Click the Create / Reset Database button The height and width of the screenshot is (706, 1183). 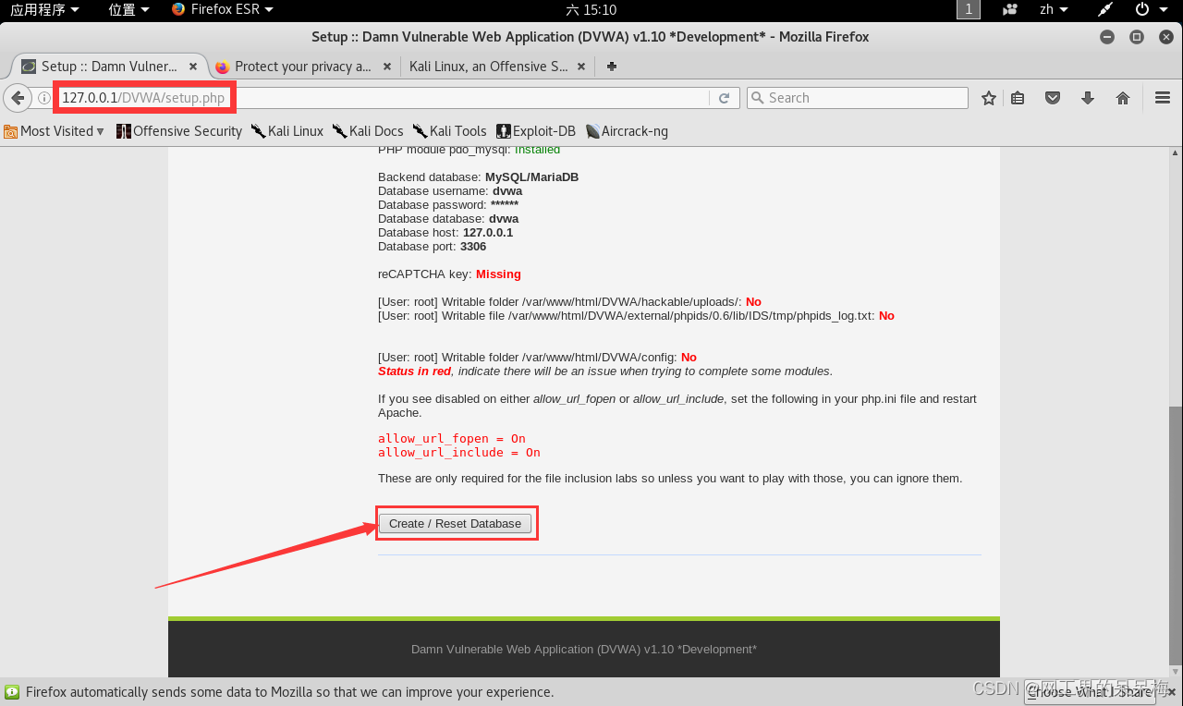click(x=455, y=523)
